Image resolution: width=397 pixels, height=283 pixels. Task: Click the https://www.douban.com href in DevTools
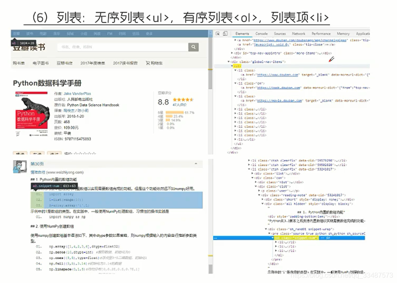(278, 75)
